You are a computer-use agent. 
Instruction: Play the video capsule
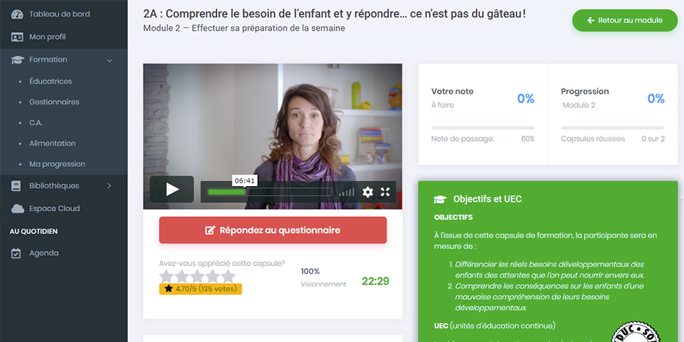[172, 189]
